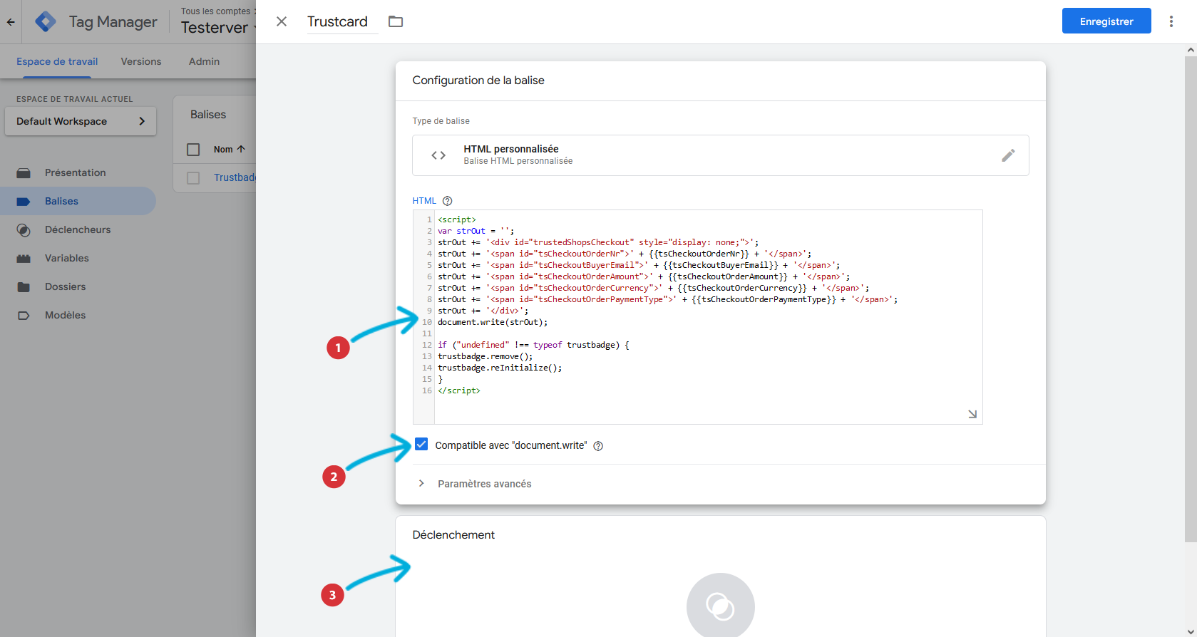This screenshot has height=637, width=1197.
Task: Click the Enregistrer button
Action: pos(1106,21)
